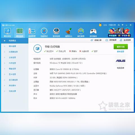Click the 华硕 台式电脑 heading
The width and height of the screenshot is (135, 135).
pos(52,47)
